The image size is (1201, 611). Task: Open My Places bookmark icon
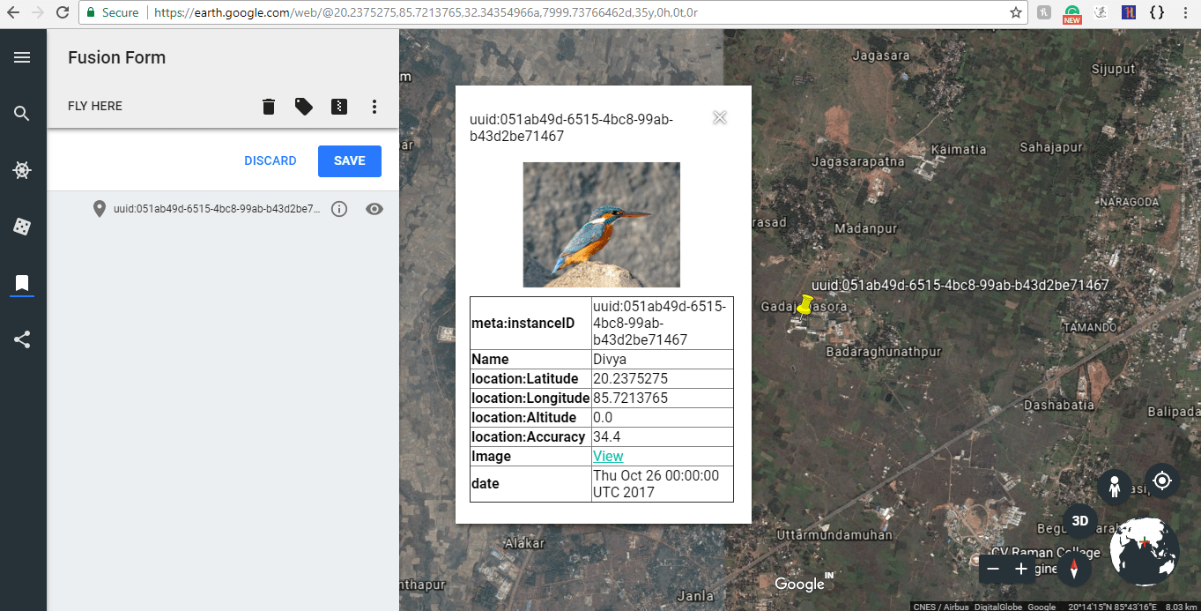pos(22,283)
